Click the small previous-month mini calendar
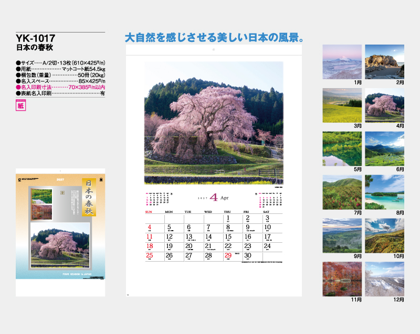This screenshot has height=334, width=420. (159, 199)
